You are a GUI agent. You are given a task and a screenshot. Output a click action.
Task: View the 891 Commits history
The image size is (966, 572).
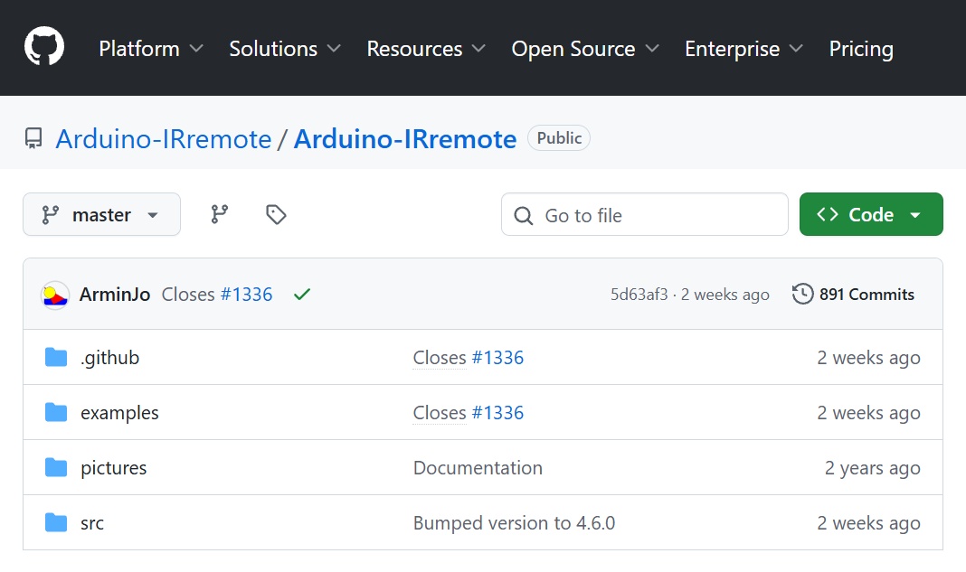click(854, 295)
